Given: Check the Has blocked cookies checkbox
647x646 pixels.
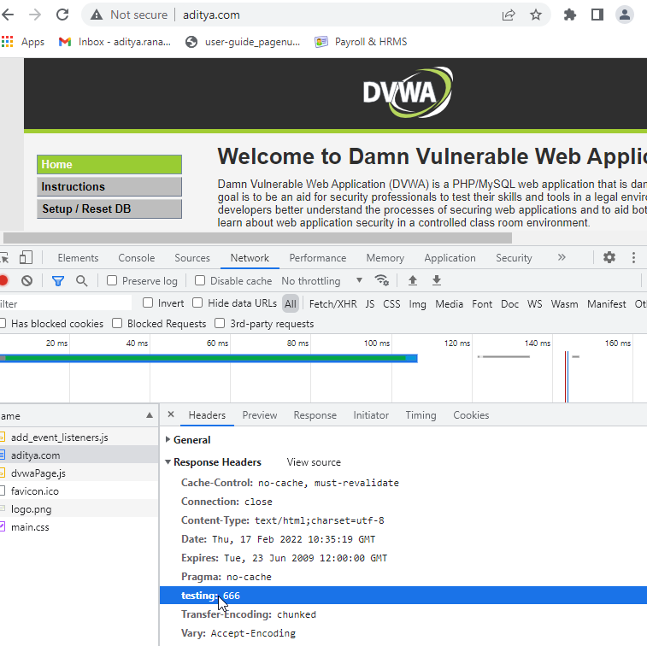Looking at the screenshot, I should pos(3,323).
